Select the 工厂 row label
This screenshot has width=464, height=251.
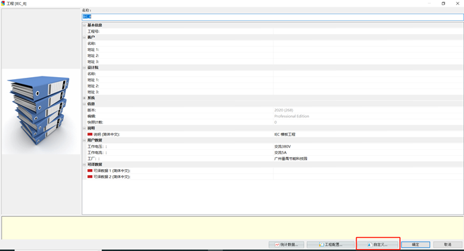point(93,159)
